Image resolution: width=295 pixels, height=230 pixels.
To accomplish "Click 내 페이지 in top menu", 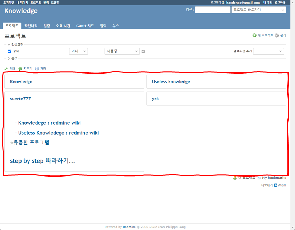I will point(22,3).
